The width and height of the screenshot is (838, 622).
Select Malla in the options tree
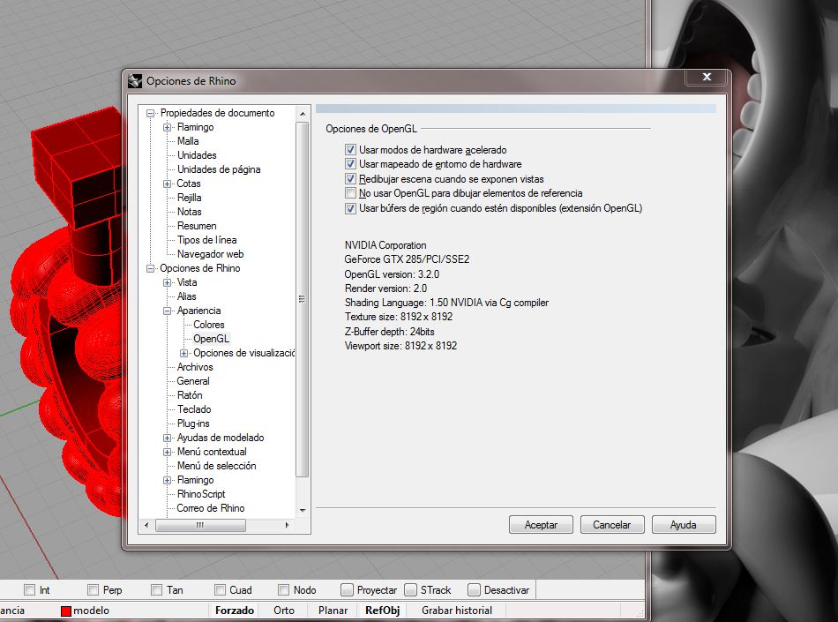[188, 141]
